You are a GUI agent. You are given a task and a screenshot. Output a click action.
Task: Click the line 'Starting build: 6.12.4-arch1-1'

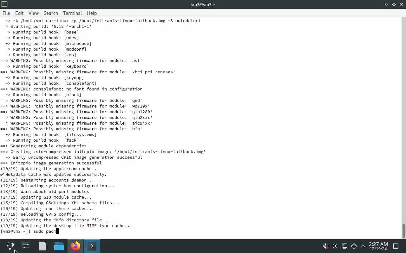pos(46,26)
